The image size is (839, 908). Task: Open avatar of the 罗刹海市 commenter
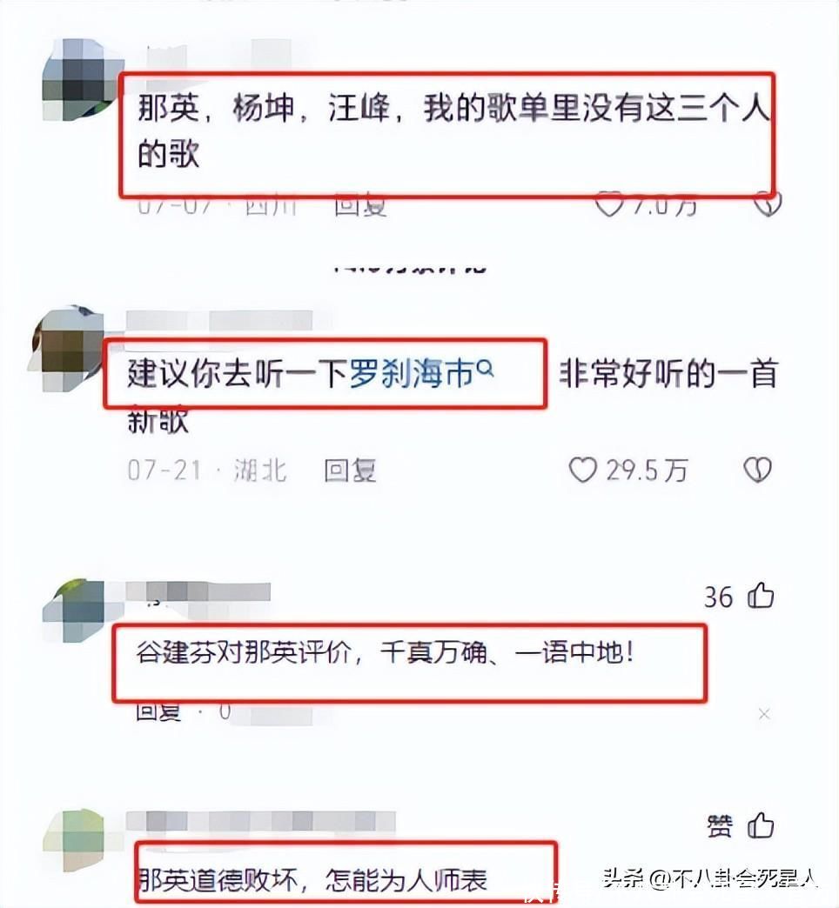point(67,348)
